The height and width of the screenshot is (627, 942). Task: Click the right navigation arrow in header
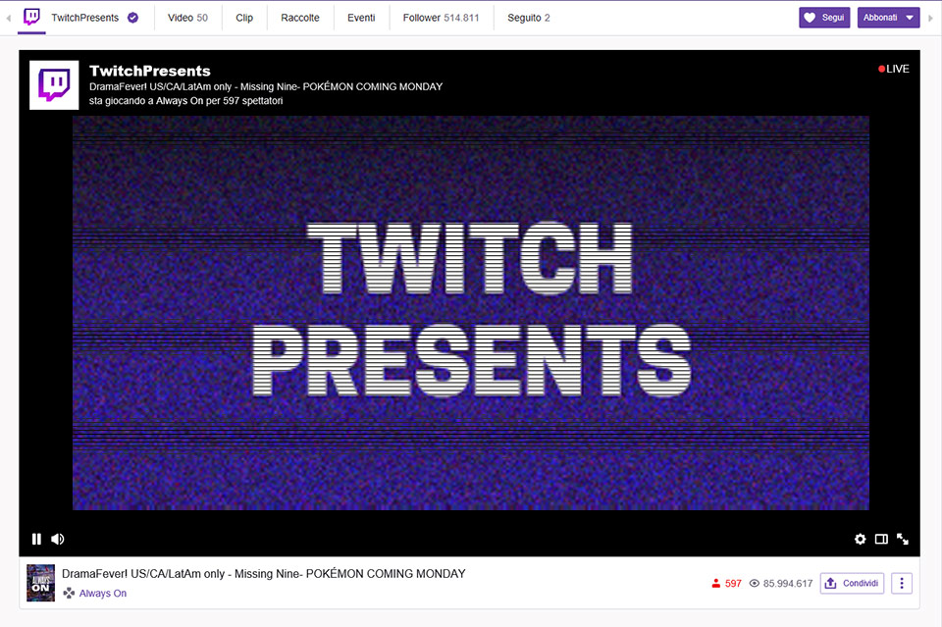point(930,18)
